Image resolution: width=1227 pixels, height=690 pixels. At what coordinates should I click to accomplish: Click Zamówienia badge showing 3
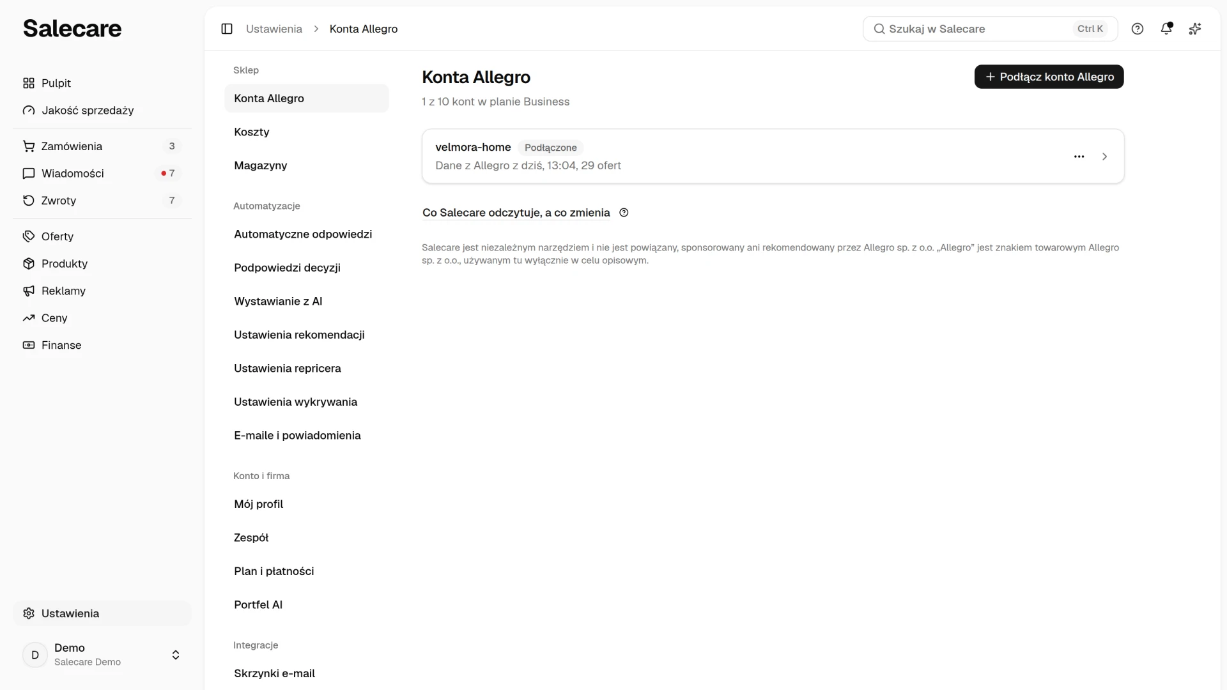(x=172, y=146)
